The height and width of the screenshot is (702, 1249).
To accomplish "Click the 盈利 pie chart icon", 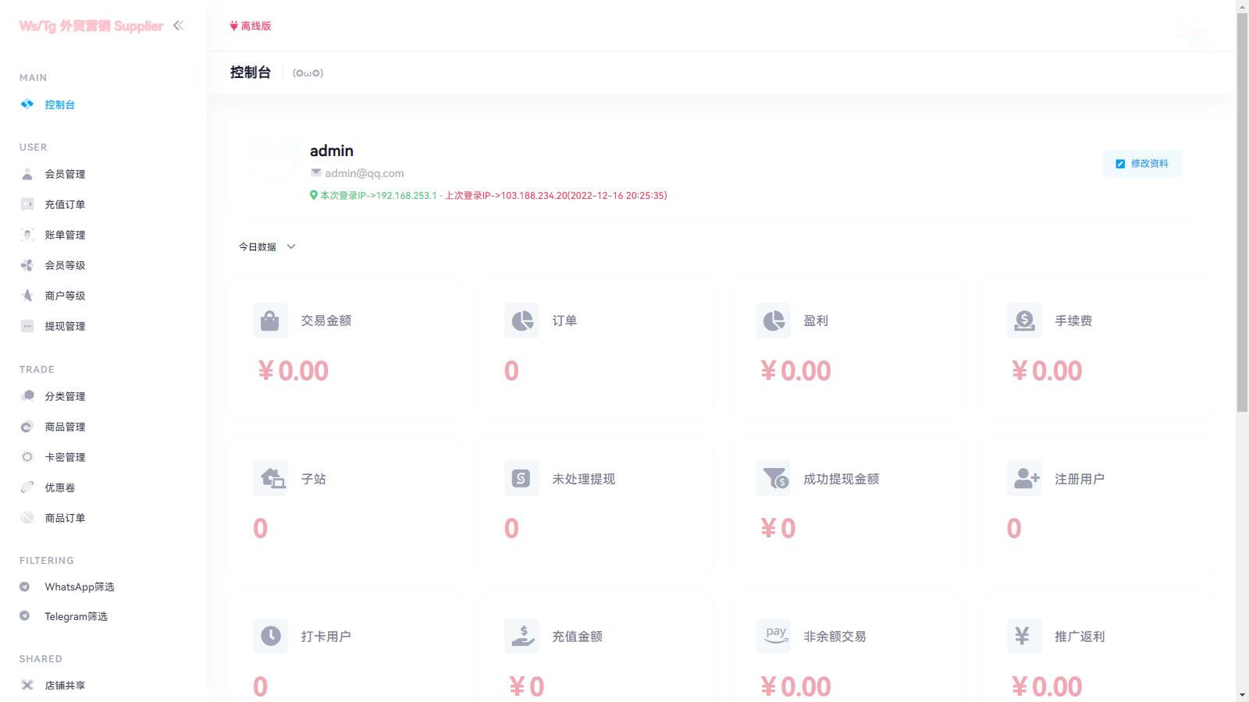I will (x=773, y=321).
